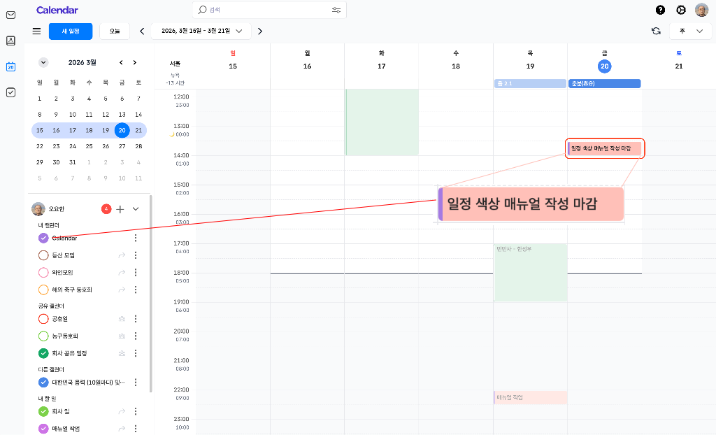Image resolution: width=716 pixels, height=435 pixels.
Task: Open settings gear icon
Action: [680, 10]
